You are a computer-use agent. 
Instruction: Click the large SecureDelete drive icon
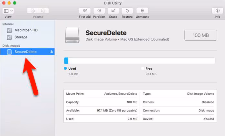pos(73,35)
